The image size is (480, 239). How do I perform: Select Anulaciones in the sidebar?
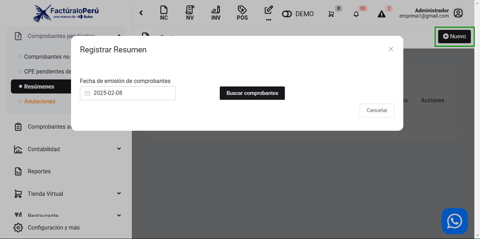pos(40,101)
